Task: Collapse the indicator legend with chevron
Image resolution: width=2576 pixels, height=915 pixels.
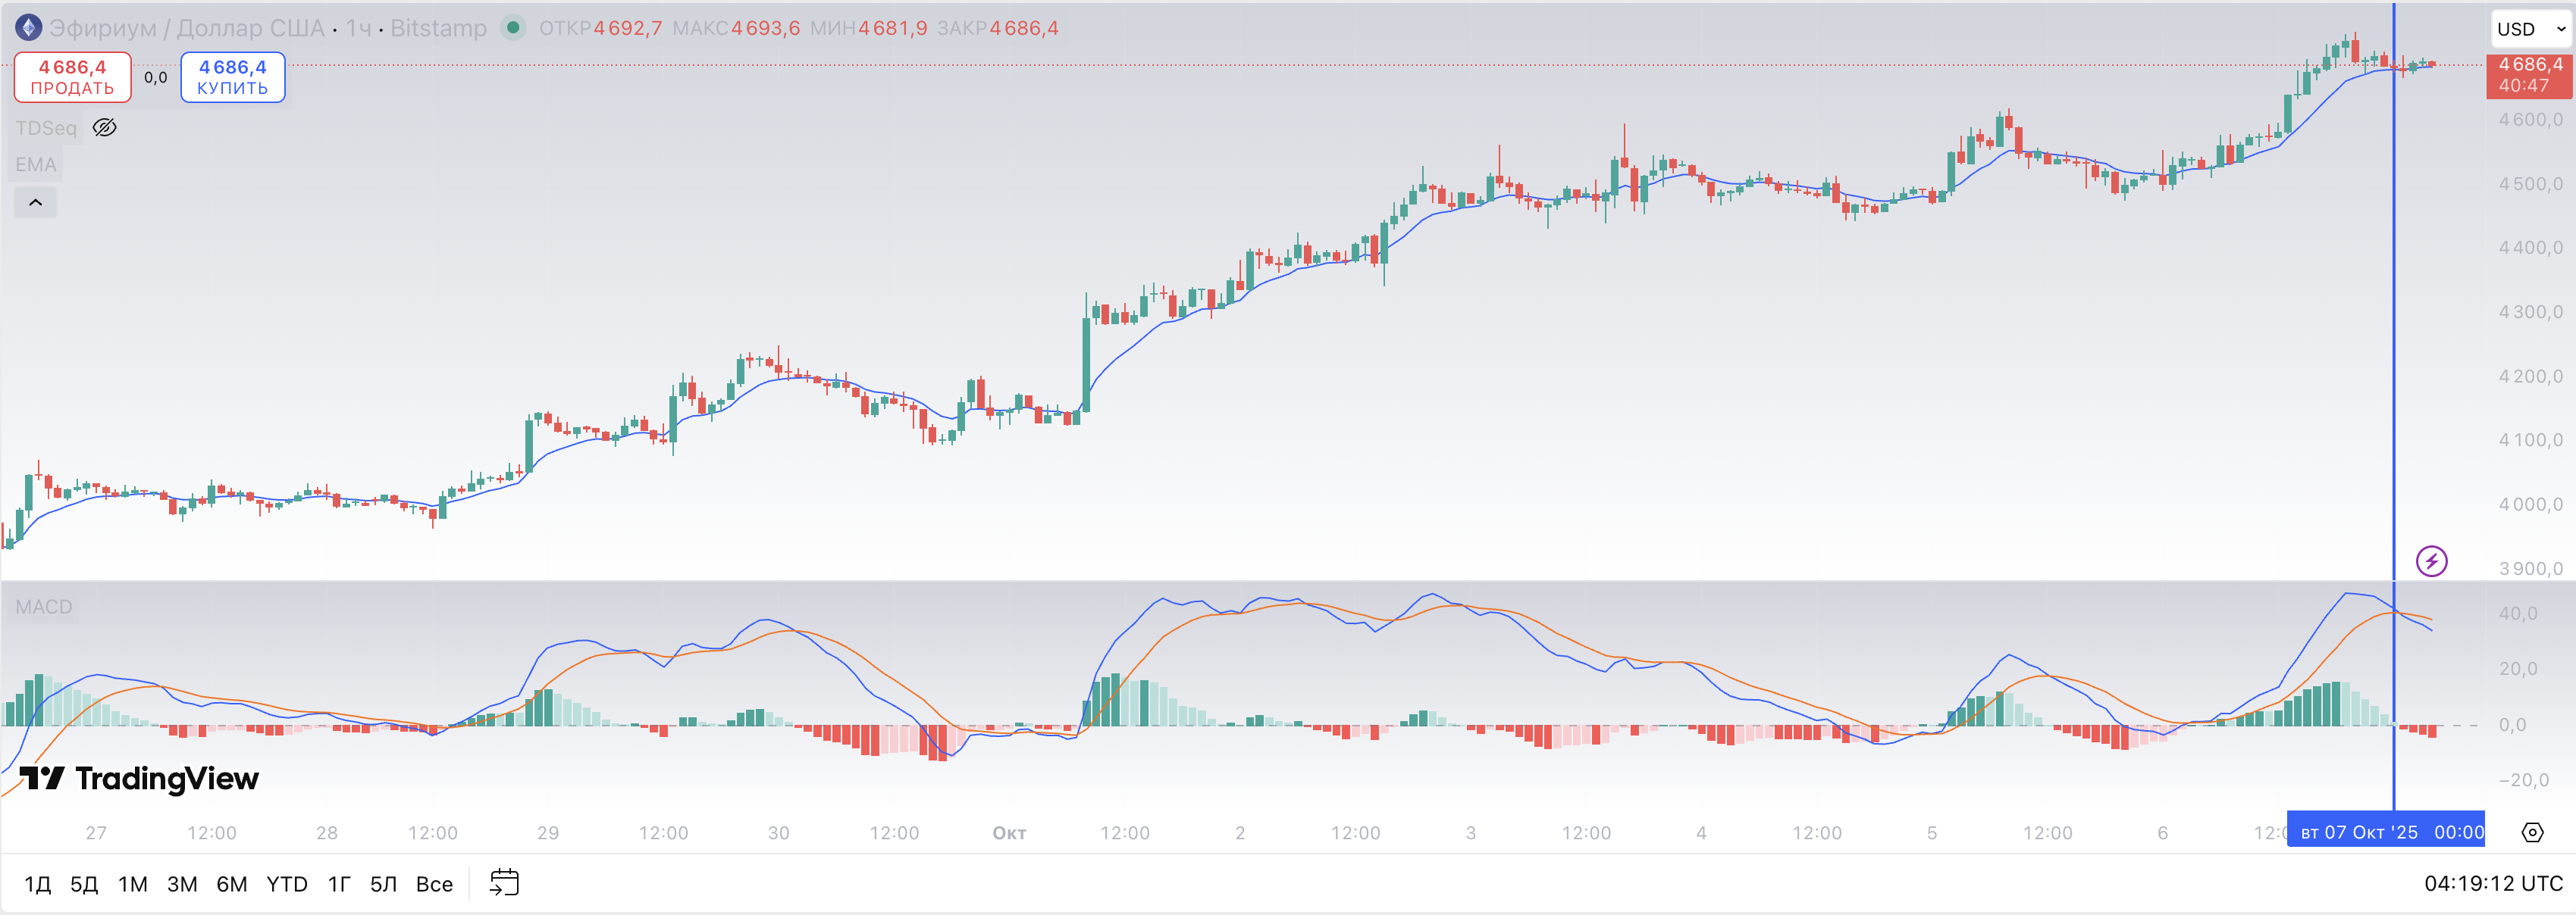Action: (x=35, y=203)
